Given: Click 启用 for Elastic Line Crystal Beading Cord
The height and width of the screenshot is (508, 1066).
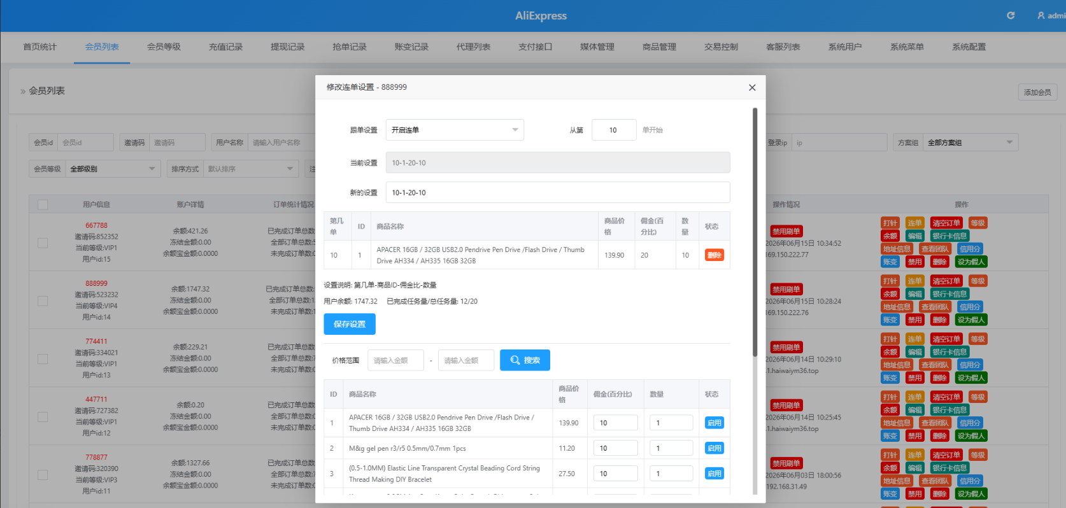Looking at the screenshot, I should coord(714,474).
